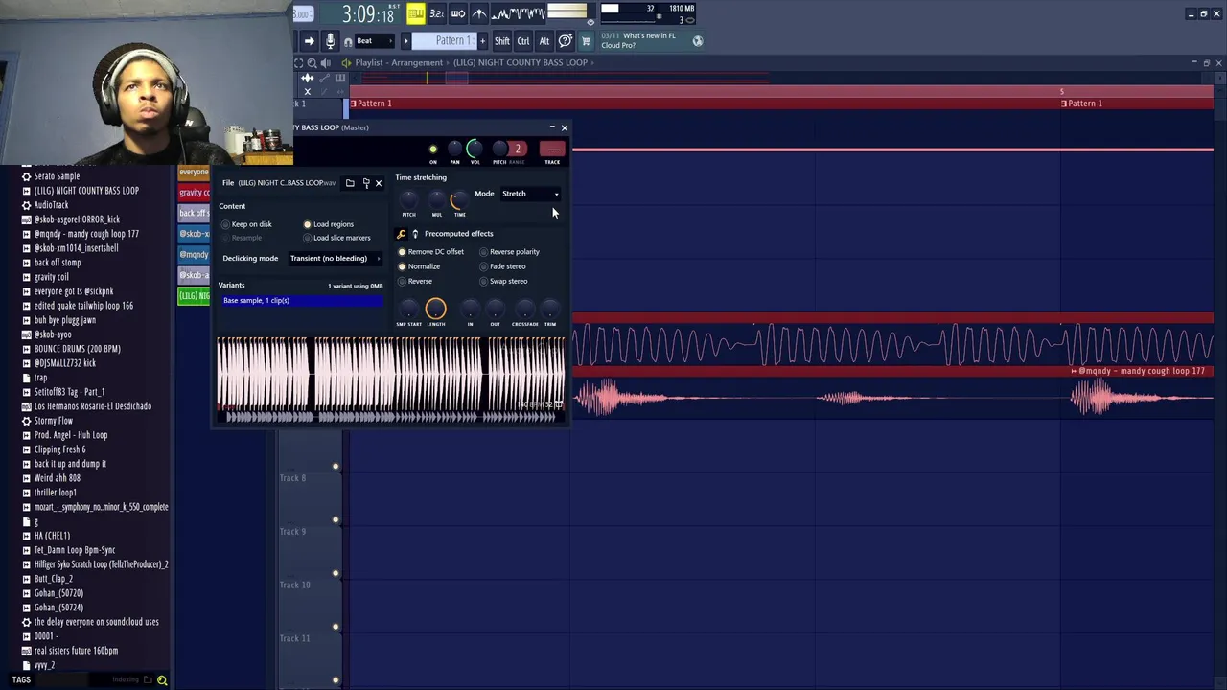Click the CROSSFADE knob
Viewport: 1227px width, 690px height.
pyautogui.click(x=524, y=309)
